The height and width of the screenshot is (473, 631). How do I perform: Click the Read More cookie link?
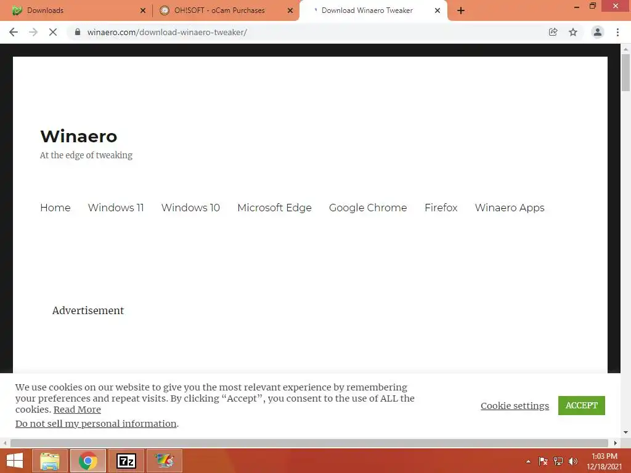point(77,410)
